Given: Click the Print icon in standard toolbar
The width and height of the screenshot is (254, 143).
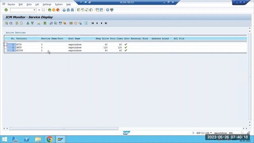Looking at the screenshot, I should (x=64, y=10).
